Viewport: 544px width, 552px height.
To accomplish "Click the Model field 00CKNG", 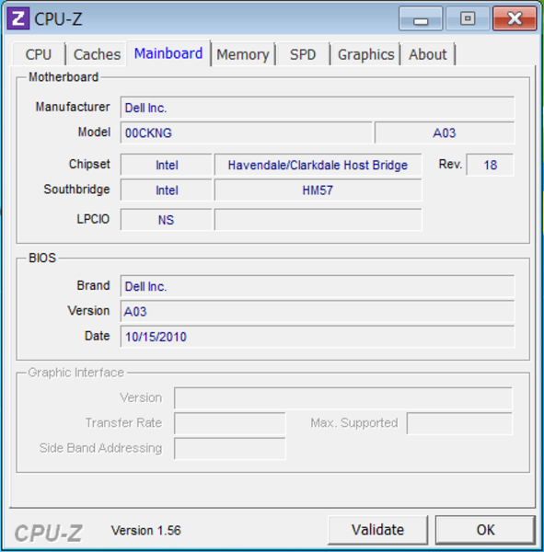I will (x=247, y=132).
